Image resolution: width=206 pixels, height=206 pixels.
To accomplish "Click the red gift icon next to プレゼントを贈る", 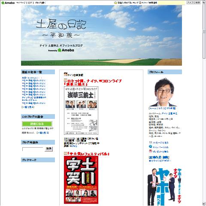I will click(x=150, y=151).
